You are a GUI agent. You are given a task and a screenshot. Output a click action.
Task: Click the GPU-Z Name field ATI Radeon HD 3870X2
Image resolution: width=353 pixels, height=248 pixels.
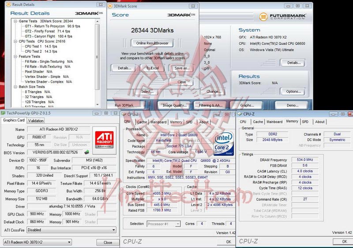coord(59,130)
